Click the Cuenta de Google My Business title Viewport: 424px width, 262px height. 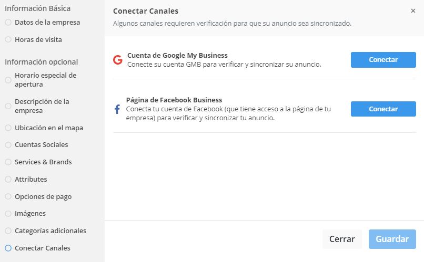177,55
